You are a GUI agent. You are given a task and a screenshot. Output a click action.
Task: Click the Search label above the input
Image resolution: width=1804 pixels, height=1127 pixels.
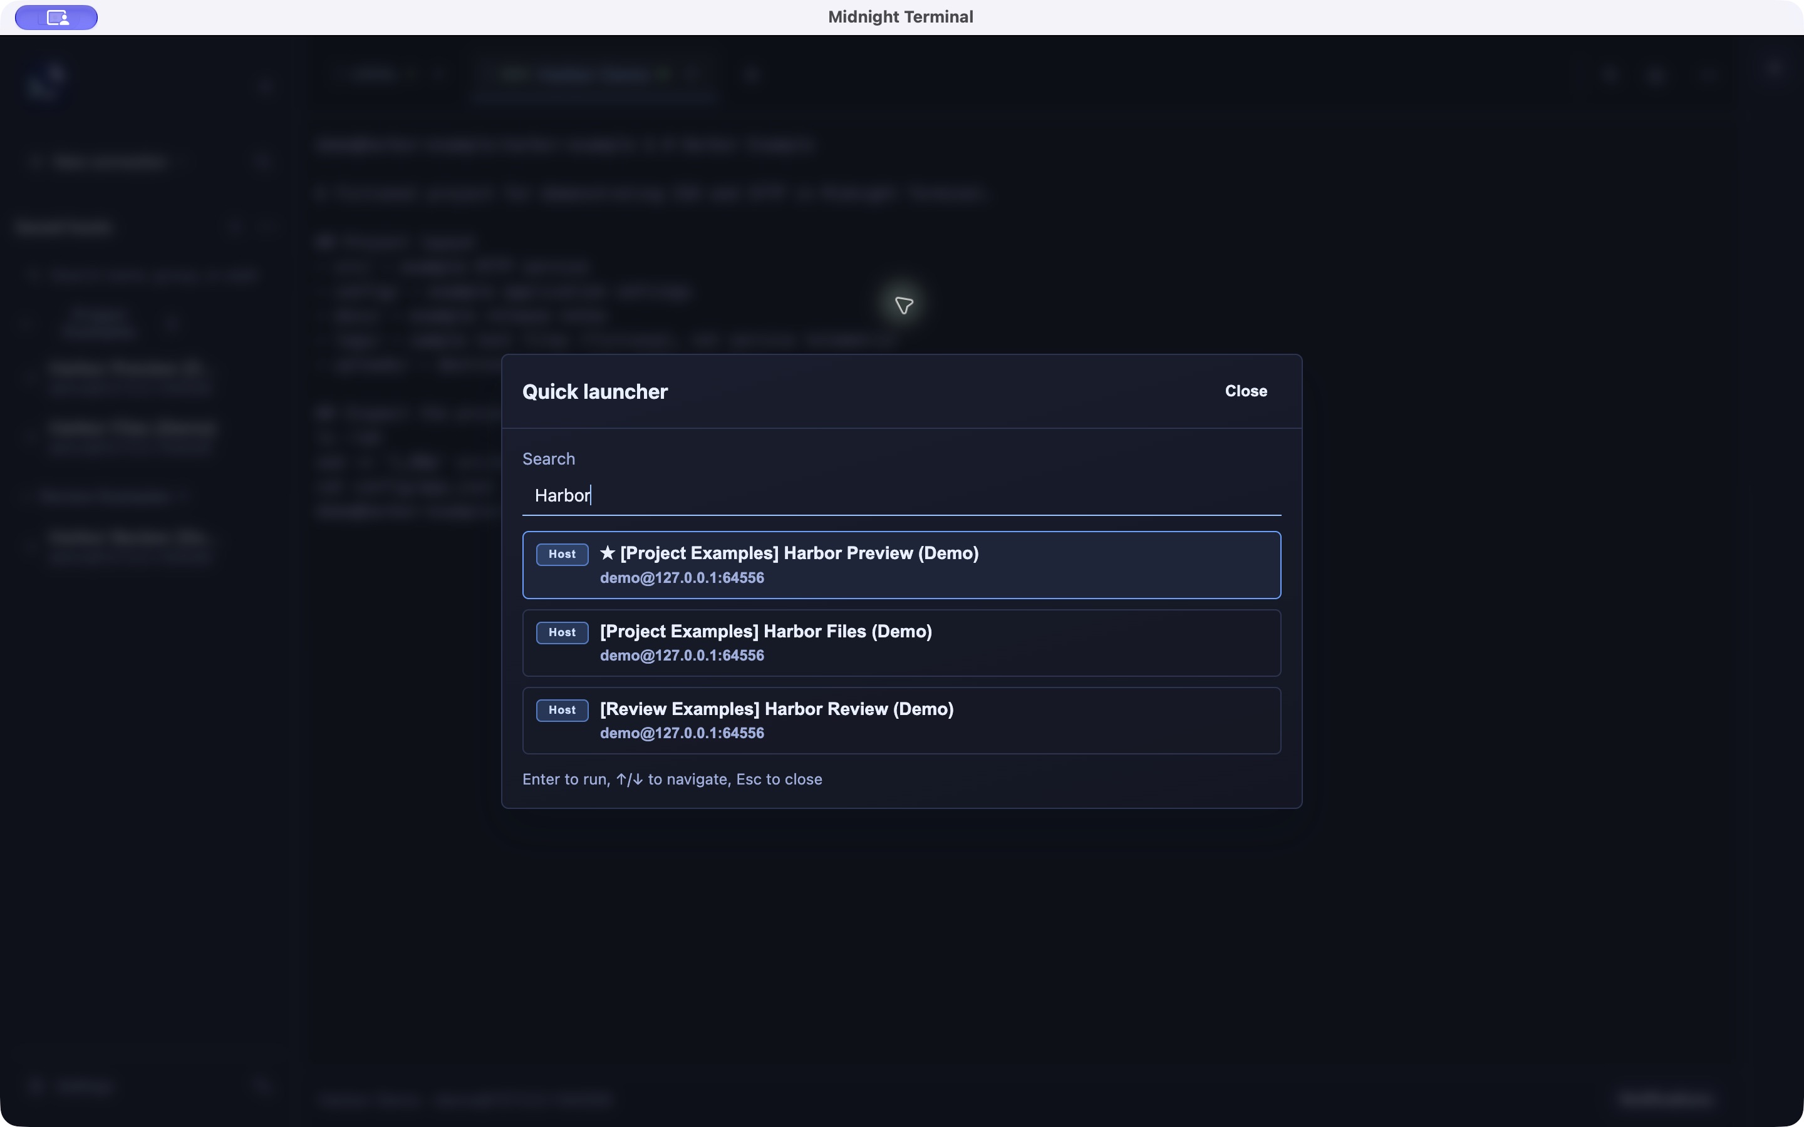click(549, 459)
